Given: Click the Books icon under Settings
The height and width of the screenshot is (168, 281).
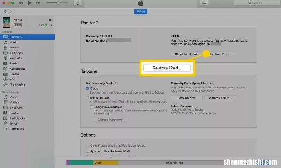Looking at the screenshot, I should [5, 63].
